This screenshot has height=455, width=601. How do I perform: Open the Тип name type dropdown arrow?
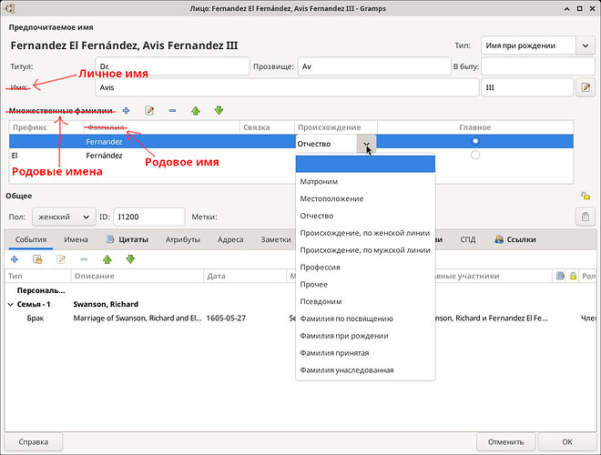coord(586,45)
